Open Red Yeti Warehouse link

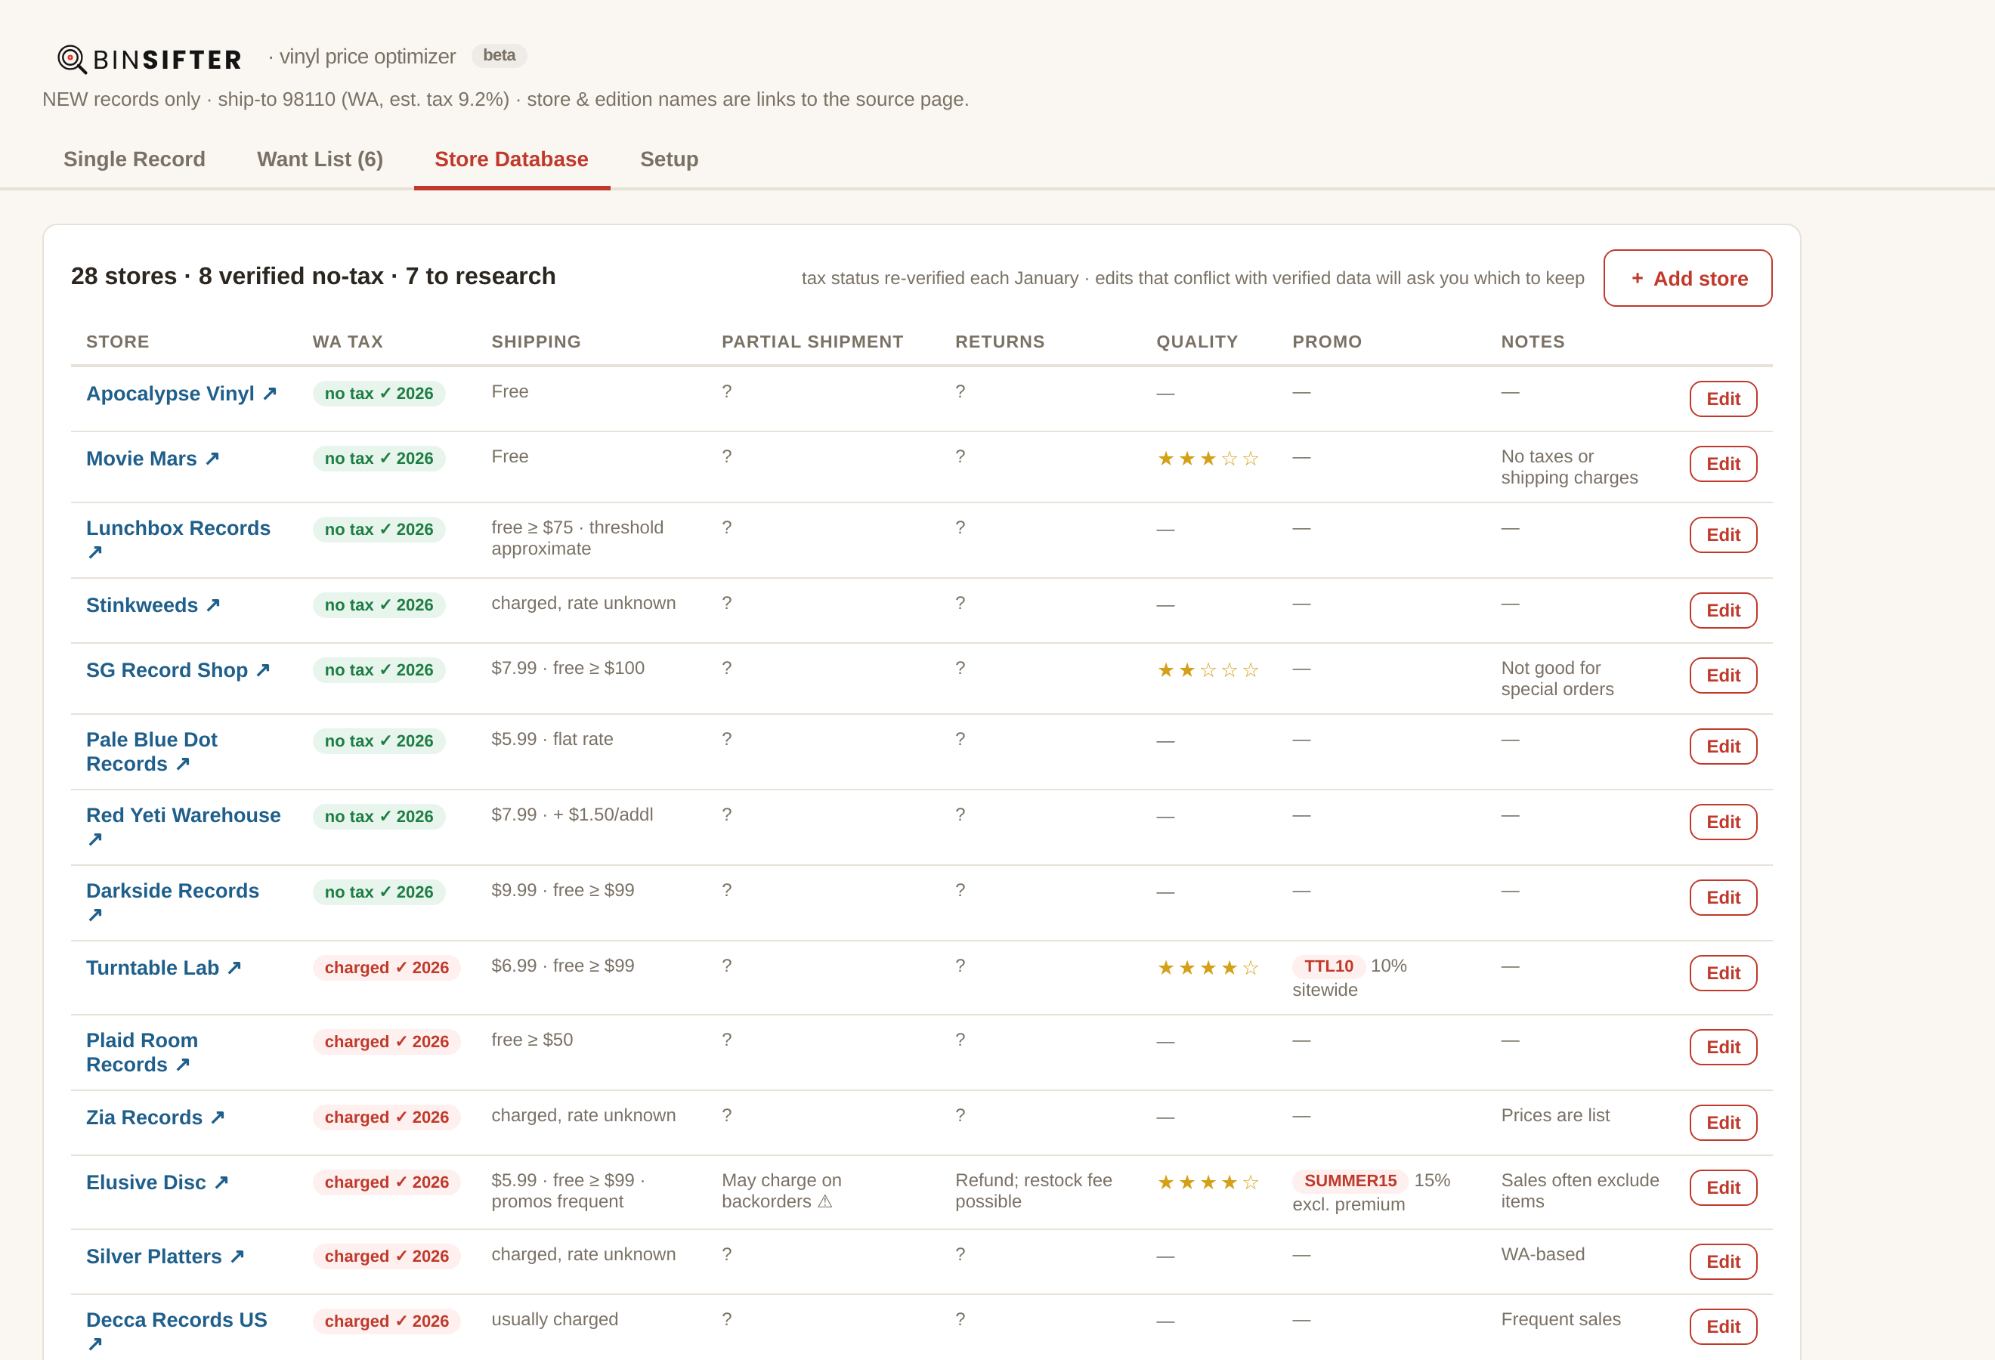(184, 827)
